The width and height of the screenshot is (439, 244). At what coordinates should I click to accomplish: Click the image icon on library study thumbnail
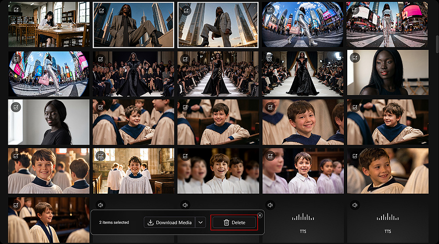click(16, 10)
